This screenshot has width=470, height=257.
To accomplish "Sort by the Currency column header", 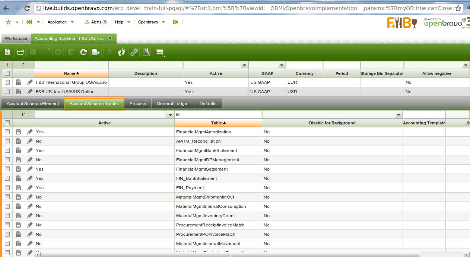I will 304,73.
